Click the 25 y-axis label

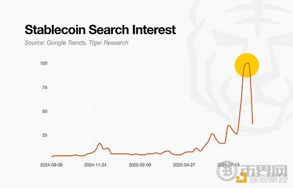click(x=45, y=135)
